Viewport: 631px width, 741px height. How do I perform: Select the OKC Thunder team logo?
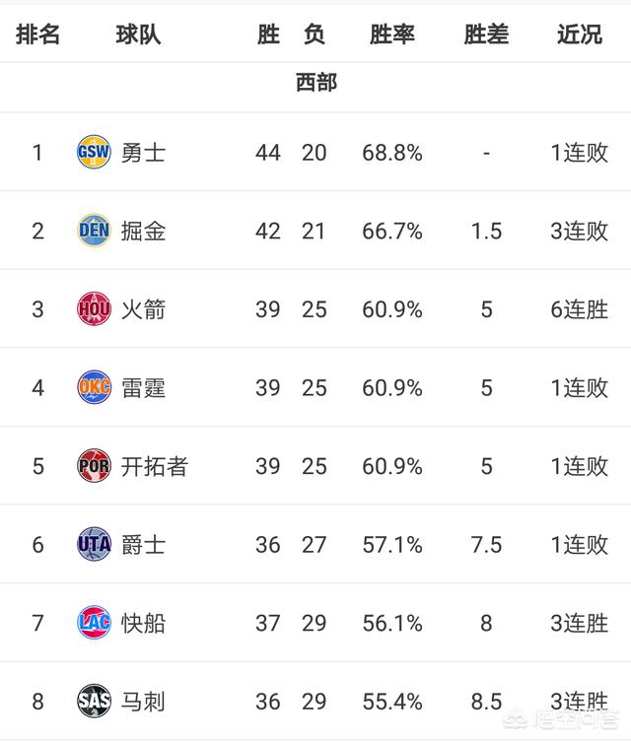coord(94,387)
